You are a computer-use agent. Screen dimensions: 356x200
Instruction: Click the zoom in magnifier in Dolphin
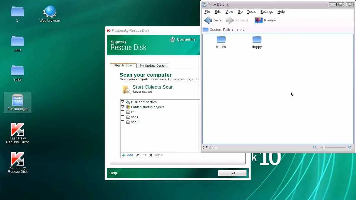[350, 147]
